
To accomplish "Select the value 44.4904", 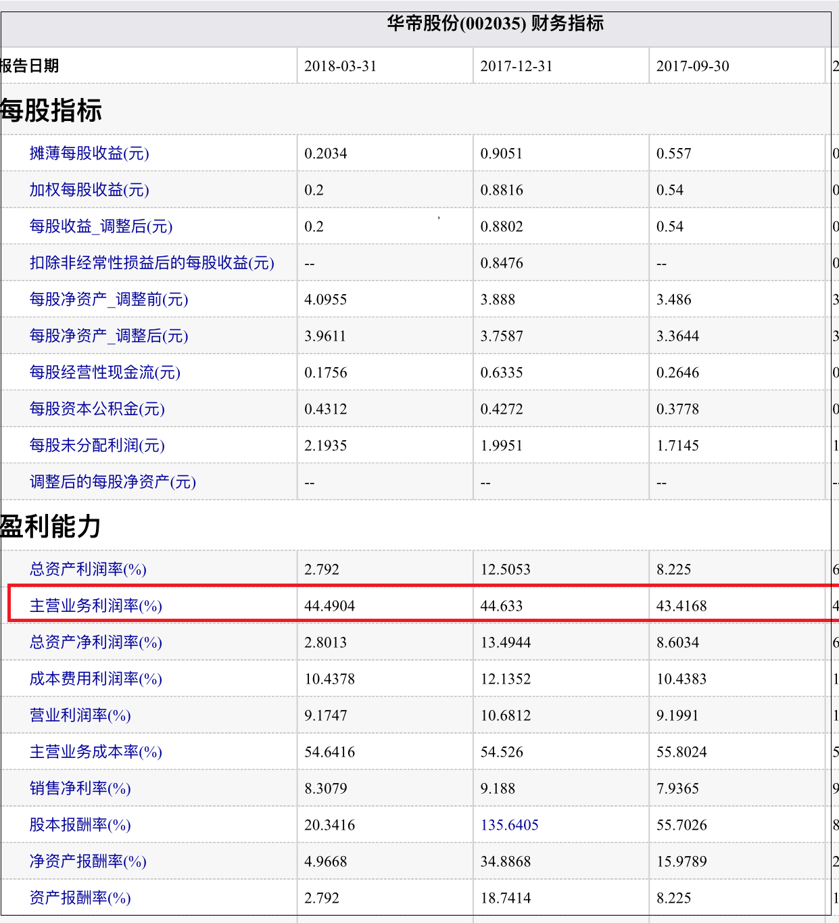I will tap(330, 606).
